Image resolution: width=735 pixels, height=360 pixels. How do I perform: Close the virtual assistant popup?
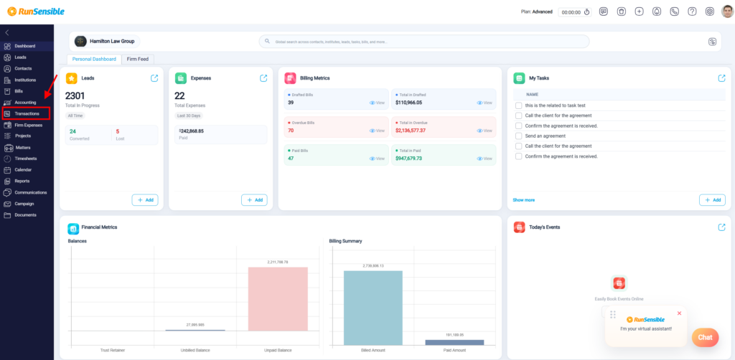(679, 313)
